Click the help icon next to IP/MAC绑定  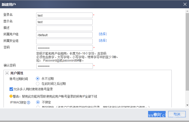pyautogui.click(x=28, y=102)
